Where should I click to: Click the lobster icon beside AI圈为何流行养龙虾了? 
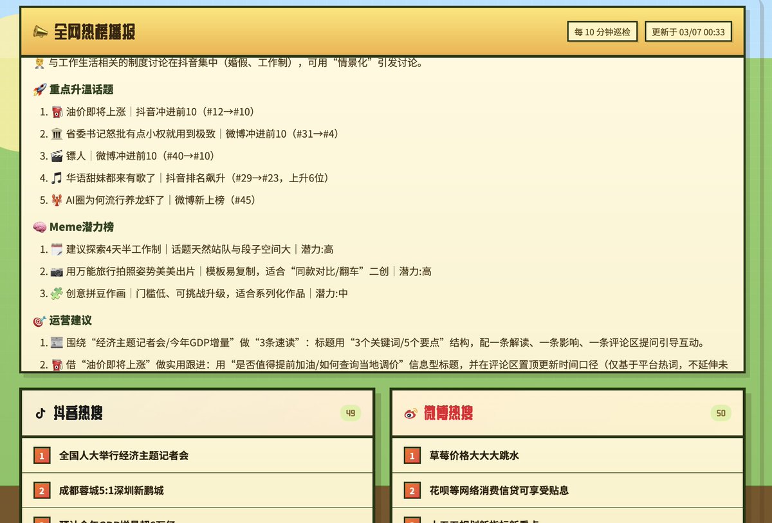(x=56, y=200)
